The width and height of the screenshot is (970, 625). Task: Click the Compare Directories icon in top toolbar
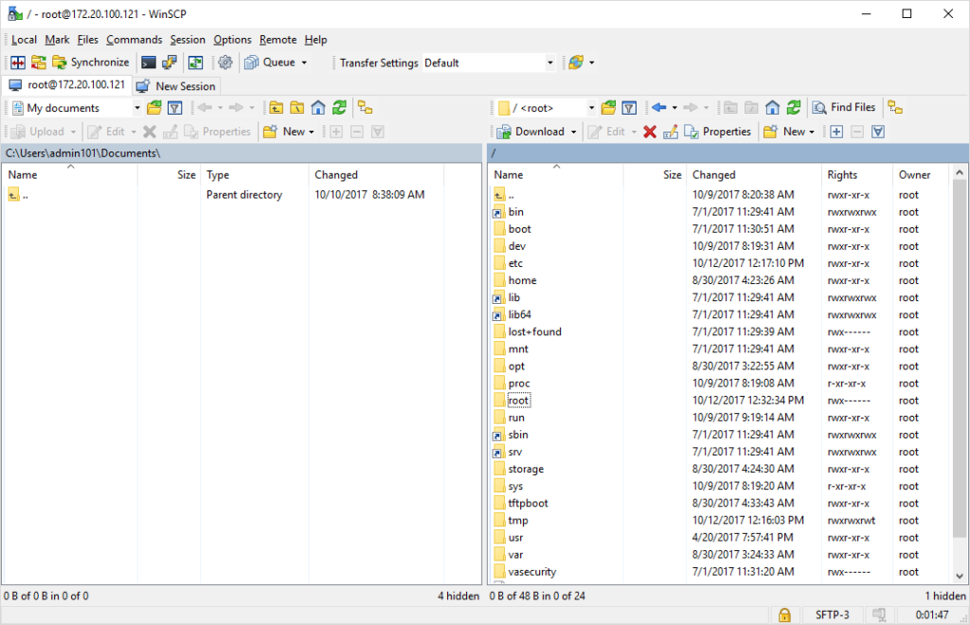coord(18,62)
